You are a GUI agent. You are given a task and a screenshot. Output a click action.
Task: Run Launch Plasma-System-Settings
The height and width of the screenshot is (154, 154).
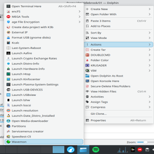(x=44, y=85)
